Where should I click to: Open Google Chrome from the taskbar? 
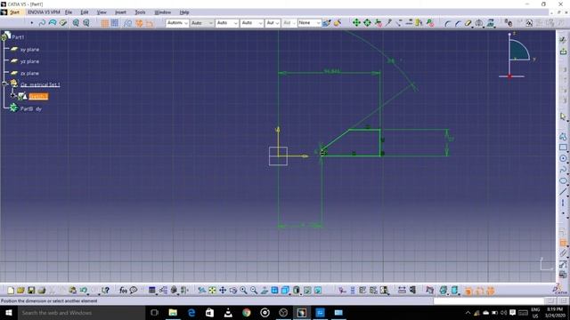click(247, 312)
